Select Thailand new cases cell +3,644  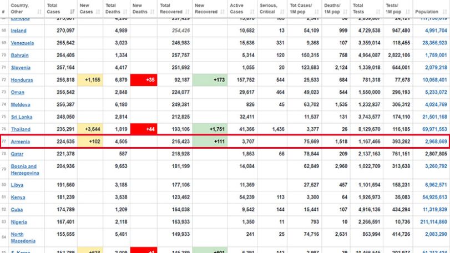click(x=90, y=129)
